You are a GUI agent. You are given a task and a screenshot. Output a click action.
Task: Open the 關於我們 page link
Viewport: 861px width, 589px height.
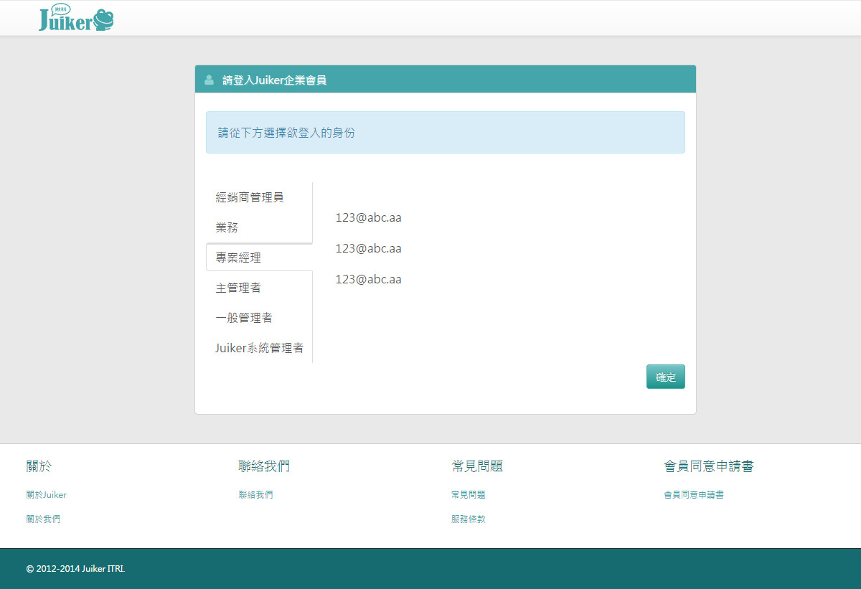[x=44, y=518]
